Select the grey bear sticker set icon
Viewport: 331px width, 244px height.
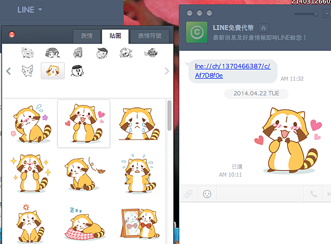pyautogui.click(x=78, y=53)
